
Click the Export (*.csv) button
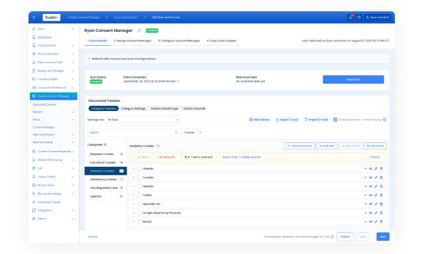287,120
